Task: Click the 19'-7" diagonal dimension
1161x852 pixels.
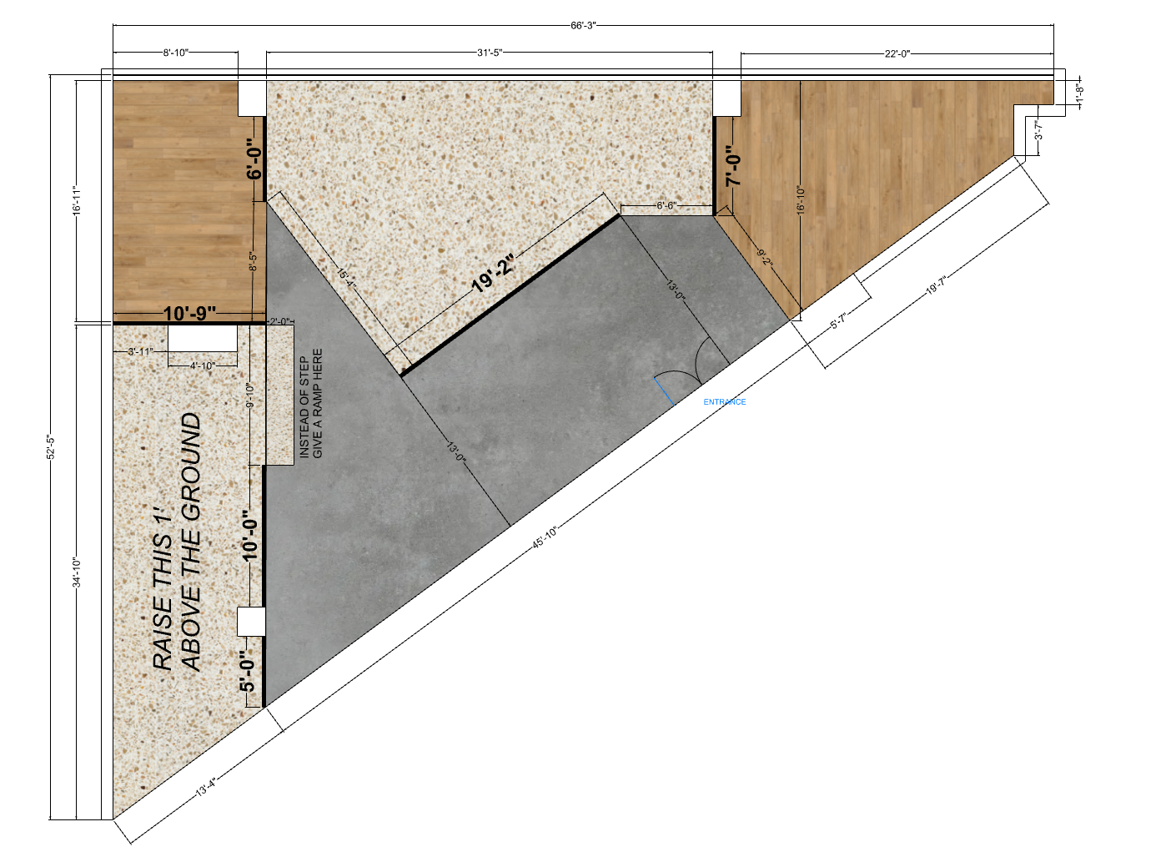Action: click(936, 285)
